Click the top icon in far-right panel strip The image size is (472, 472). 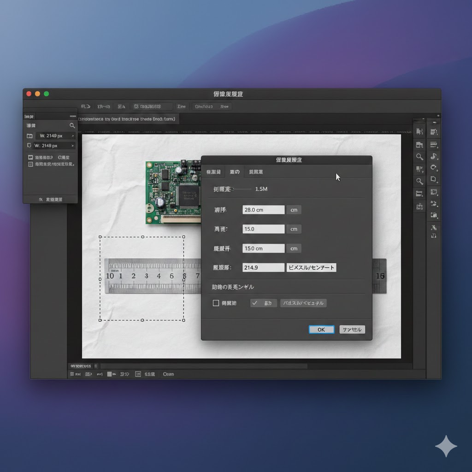click(x=434, y=132)
